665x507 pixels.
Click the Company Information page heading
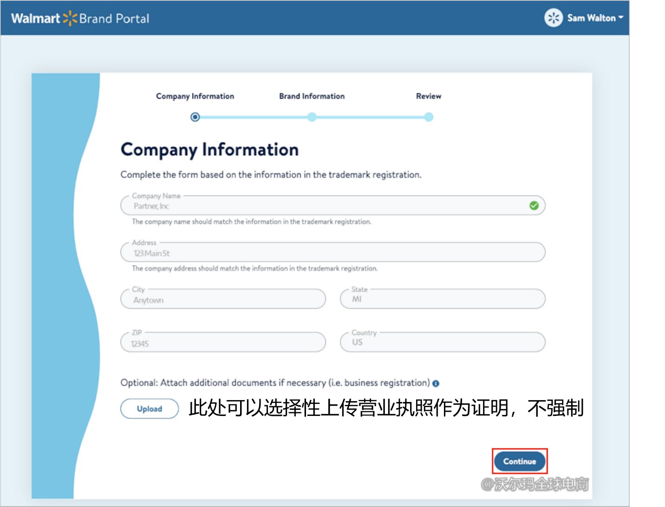[209, 150]
